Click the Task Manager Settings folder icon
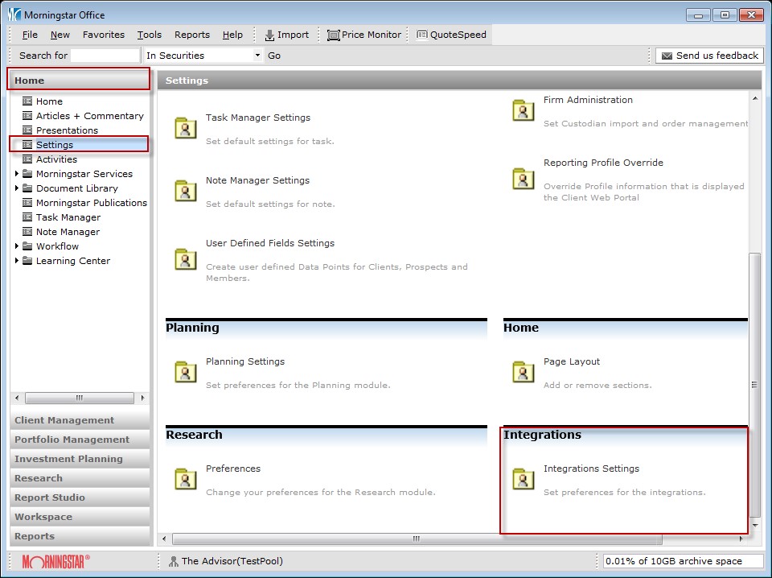 [186, 128]
